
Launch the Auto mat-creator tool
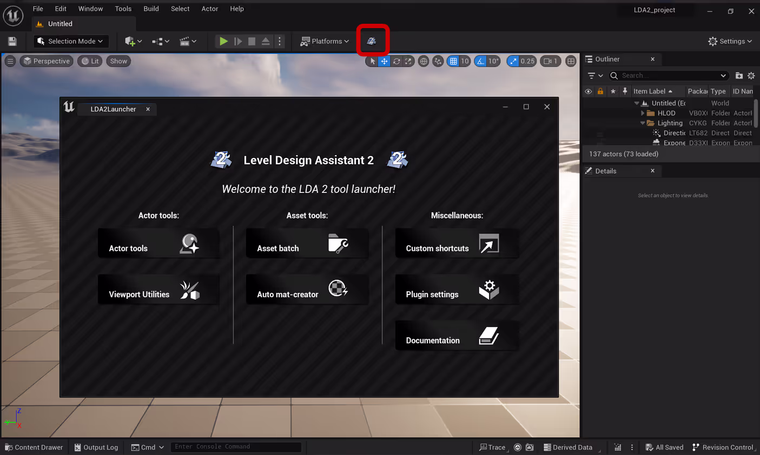(307, 290)
